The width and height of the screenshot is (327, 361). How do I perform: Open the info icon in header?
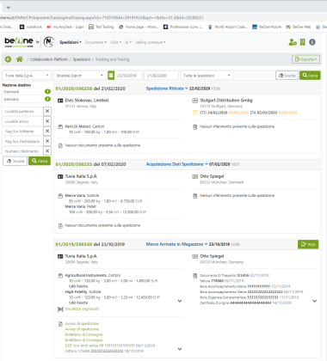[312, 42]
